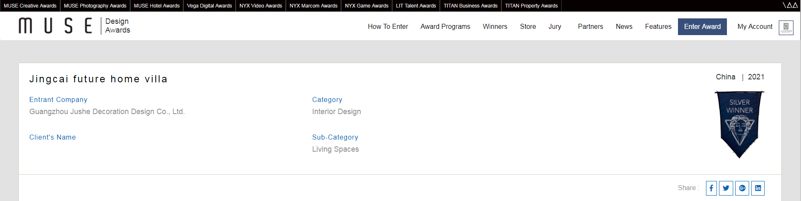Screen dimensions: 801x201
Task: Open the Partners page
Action: coord(590,27)
